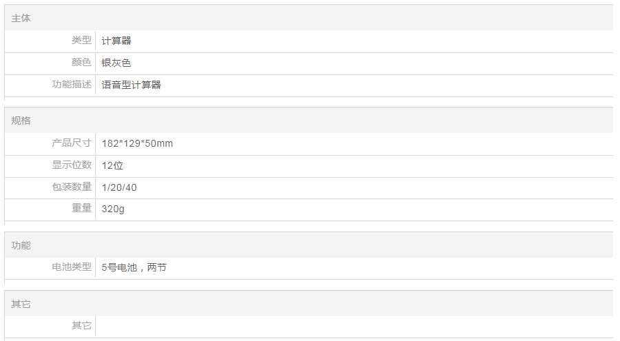Click the 银灰色 color value
Image resolution: width=620 pixels, height=341 pixels.
pos(116,63)
